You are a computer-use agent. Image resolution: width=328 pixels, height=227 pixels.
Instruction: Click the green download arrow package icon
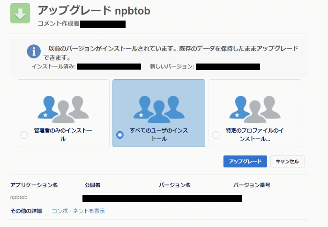coord(20,14)
